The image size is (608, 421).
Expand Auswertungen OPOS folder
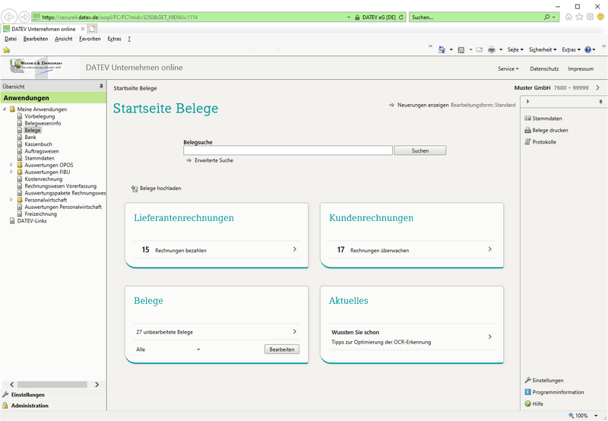point(11,165)
